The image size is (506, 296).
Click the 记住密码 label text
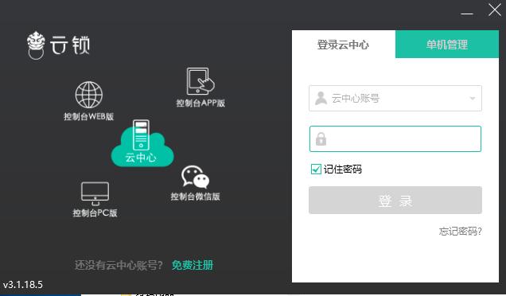pyautogui.click(x=343, y=169)
